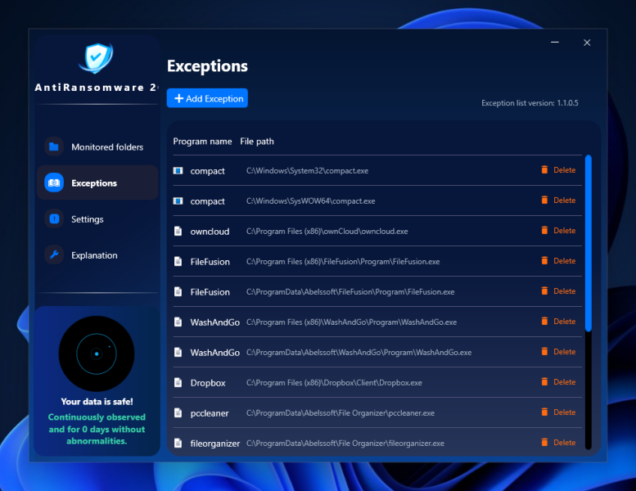Click trash icon in the fileorganizer row
The height and width of the screenshot is (491, 636).
click(544, 442)
